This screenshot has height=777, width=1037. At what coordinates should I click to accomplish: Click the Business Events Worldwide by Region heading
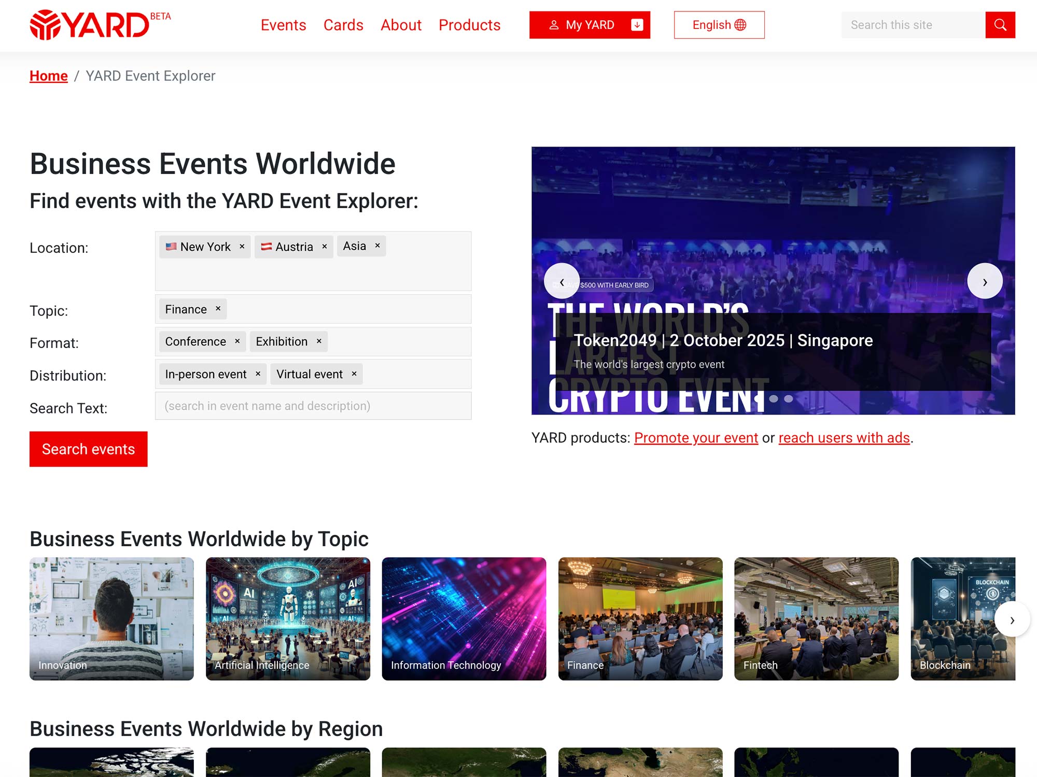206,728
